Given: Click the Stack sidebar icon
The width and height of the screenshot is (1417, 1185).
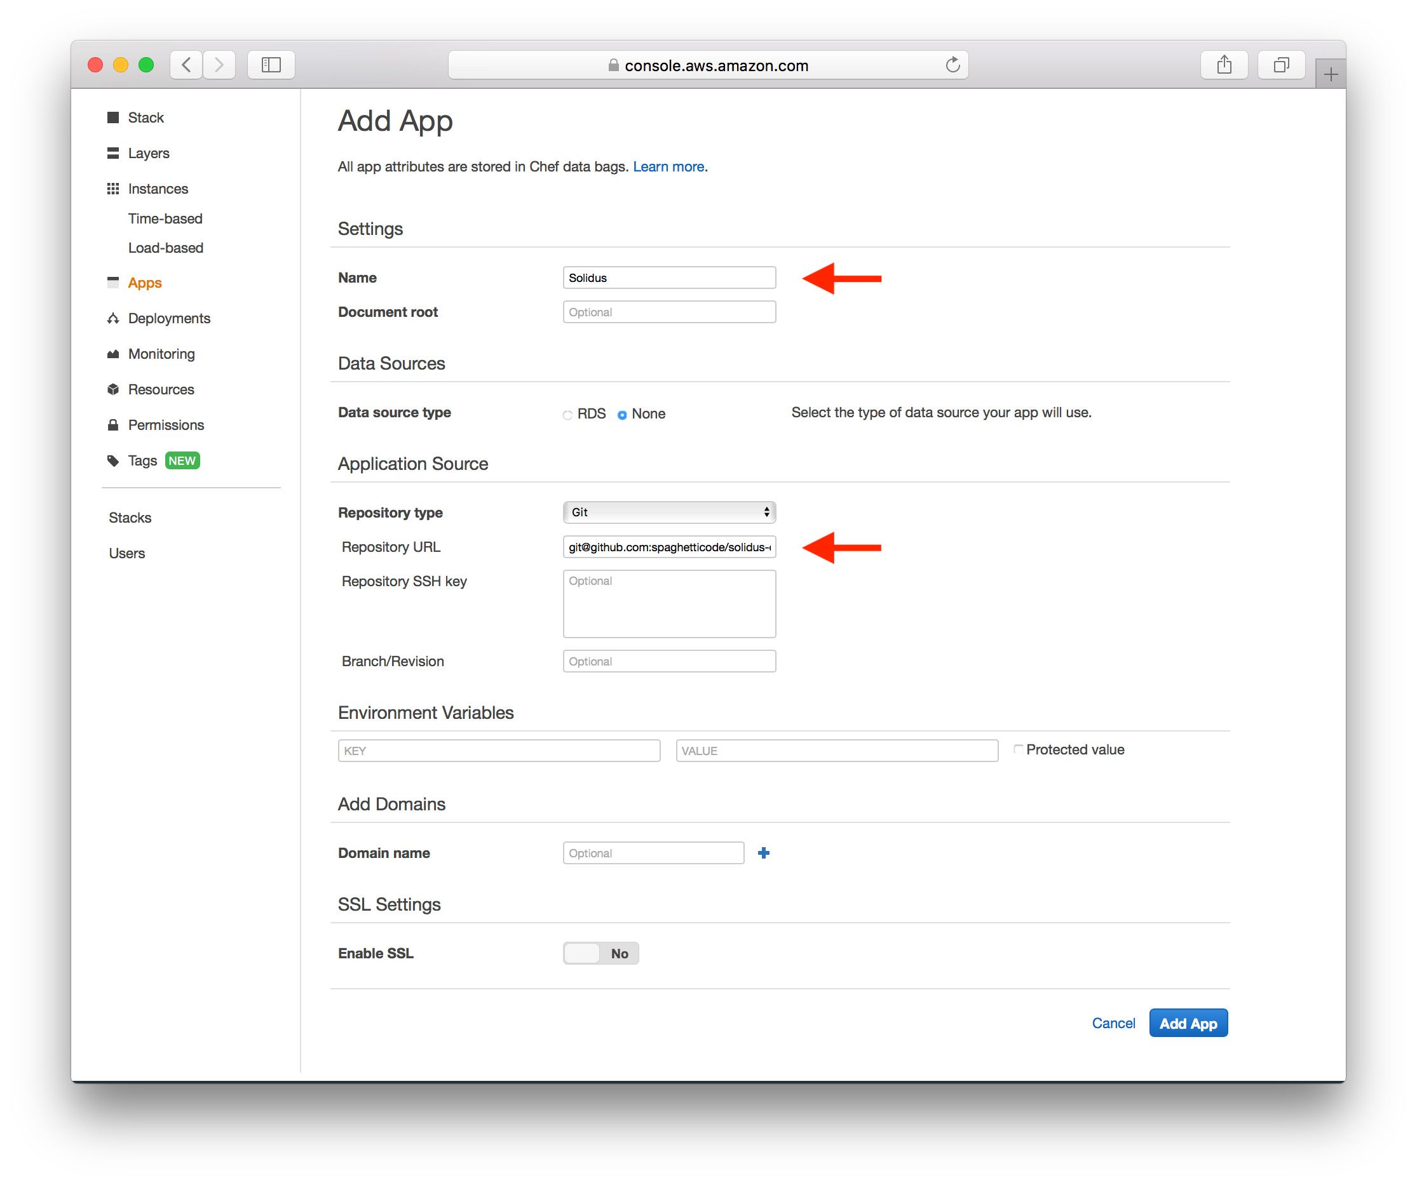Looking at the screenshot, I should [x=112, y=117].
